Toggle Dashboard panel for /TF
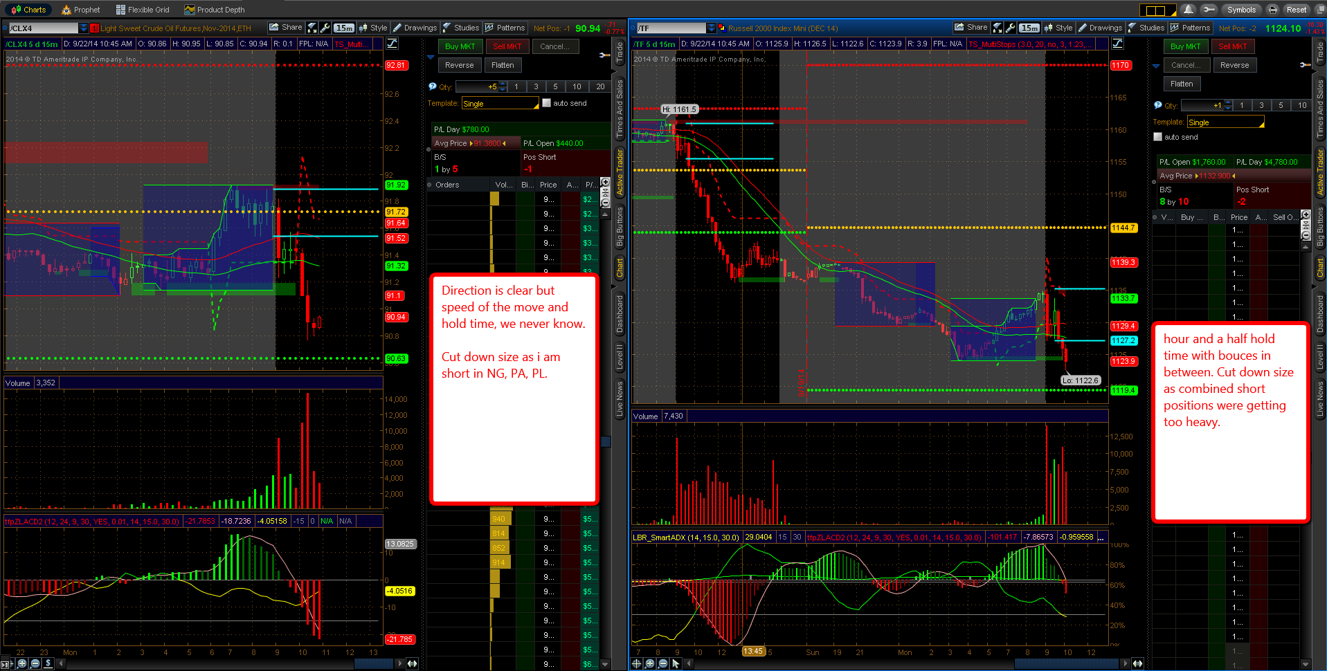Screen dimensions: 1327x671 pos(1320,314)
